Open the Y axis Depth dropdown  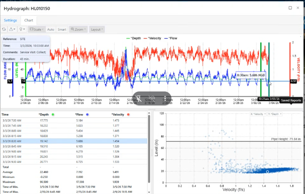coord(274,114)
